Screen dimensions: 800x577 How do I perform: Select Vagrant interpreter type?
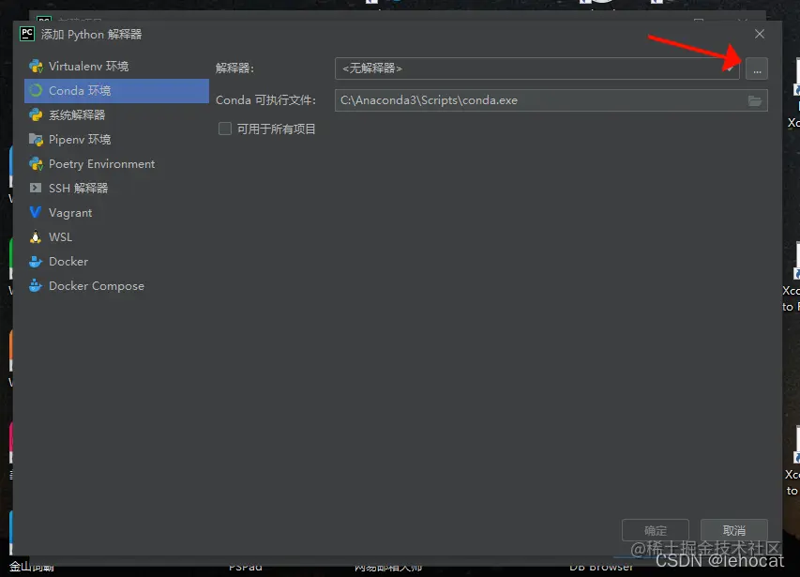[x=116, y=213]
